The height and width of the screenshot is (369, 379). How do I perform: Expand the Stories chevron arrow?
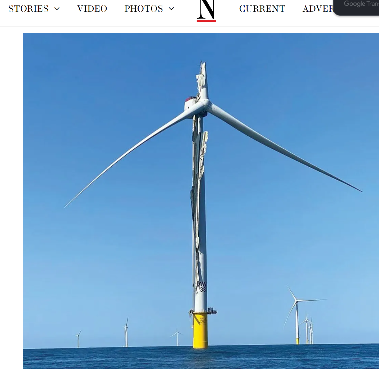[x=57, y=9]
